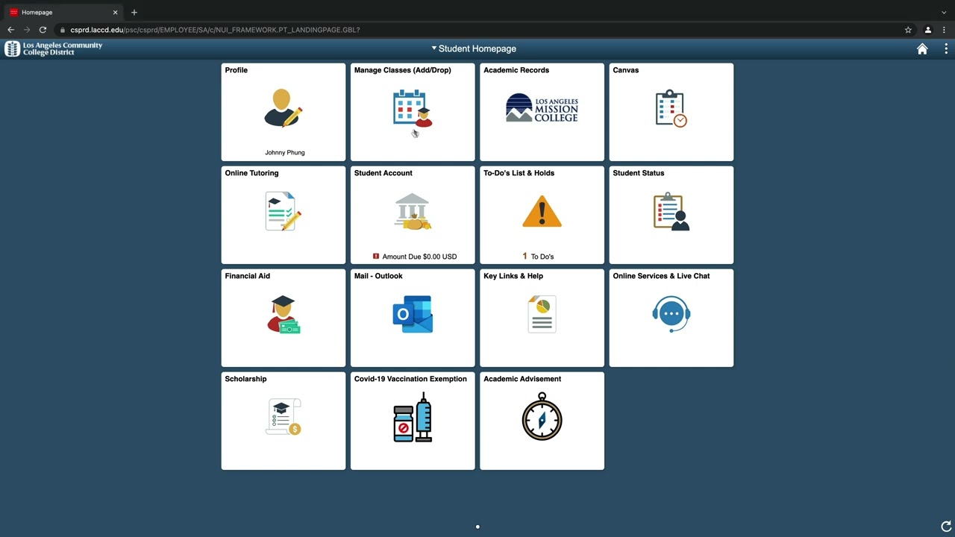
Task: Bookmark this page with the star
Action: click(x=908, y=30)
